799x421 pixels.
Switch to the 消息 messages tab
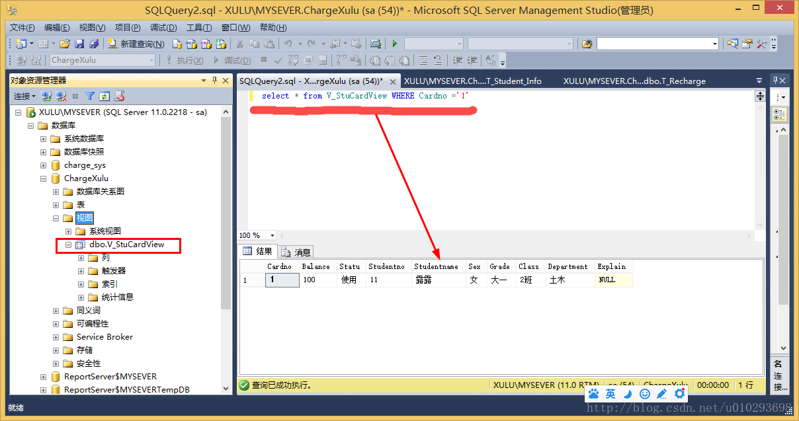tap(296, 252)
